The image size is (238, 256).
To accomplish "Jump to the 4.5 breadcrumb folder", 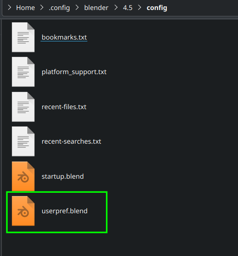I will pos(127,8).
